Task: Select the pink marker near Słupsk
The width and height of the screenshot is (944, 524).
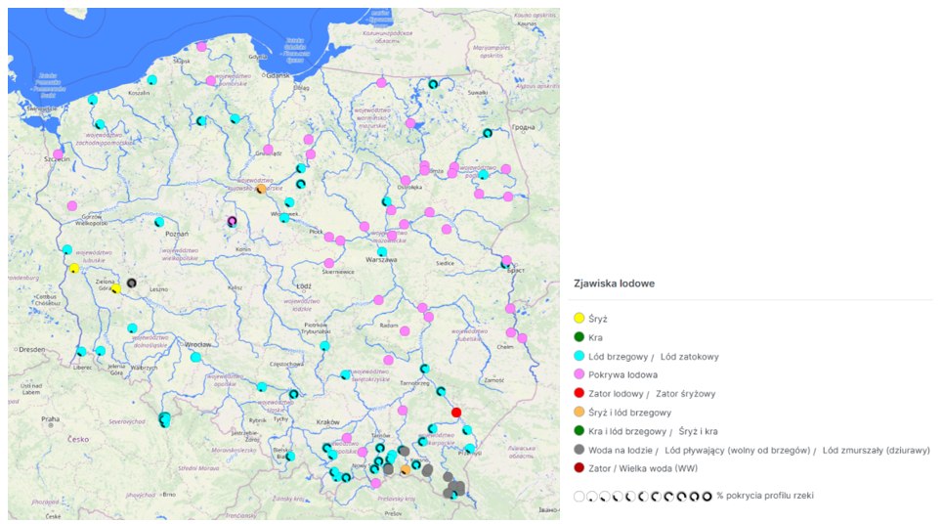Action: 201,46
